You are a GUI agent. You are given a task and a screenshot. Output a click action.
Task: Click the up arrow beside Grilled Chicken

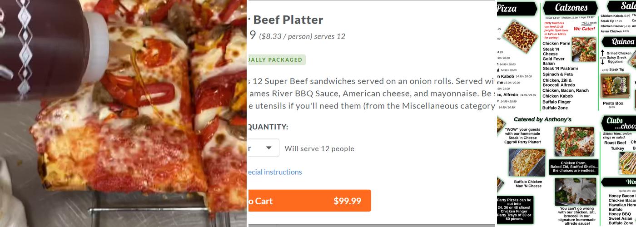(x=603, y=53)
